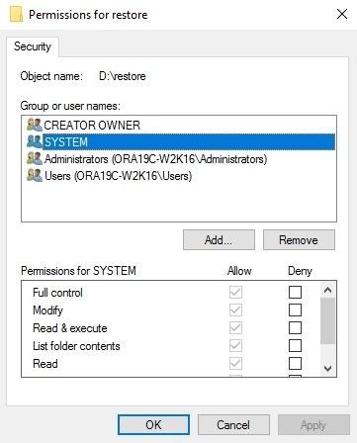Click the Users group icon
The width and height of the screenshot is (357, 443).
pos(35,175)
